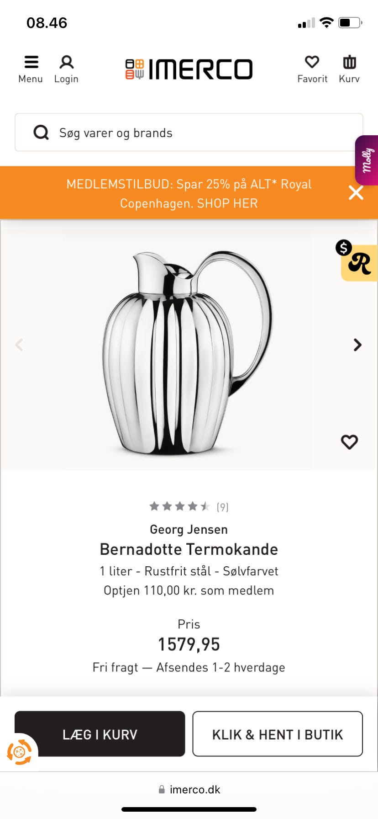Open Favorit wishlist in header
This screenshot has height=819, width=378.
312,69
